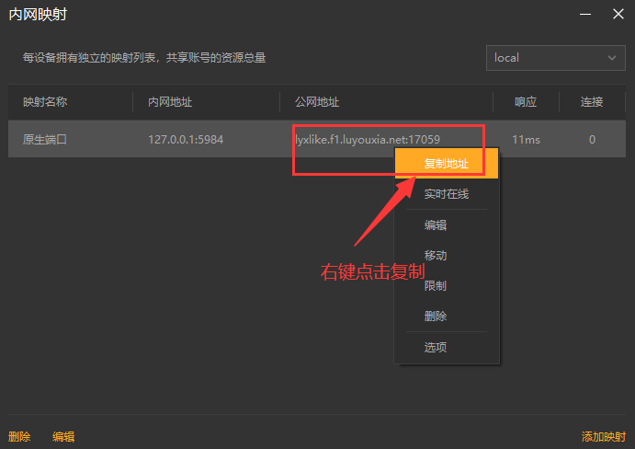Image resolution: width=635 pixels, height=449 pixels.
Task: Select 限制 in the context menu
Action: [436, 285]
